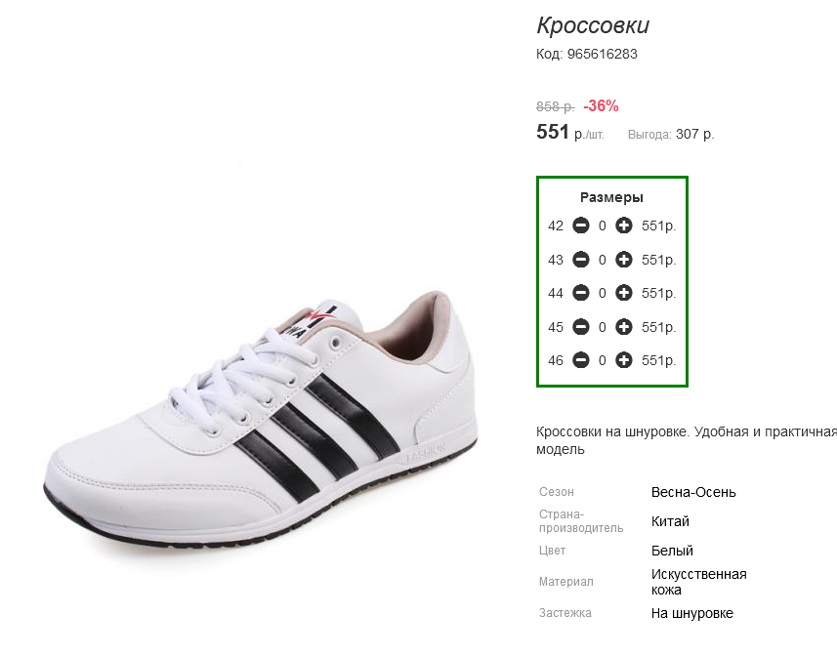Screen dimensions: 837x656
Task: Click the Китай country value
Action: (670, 521)
